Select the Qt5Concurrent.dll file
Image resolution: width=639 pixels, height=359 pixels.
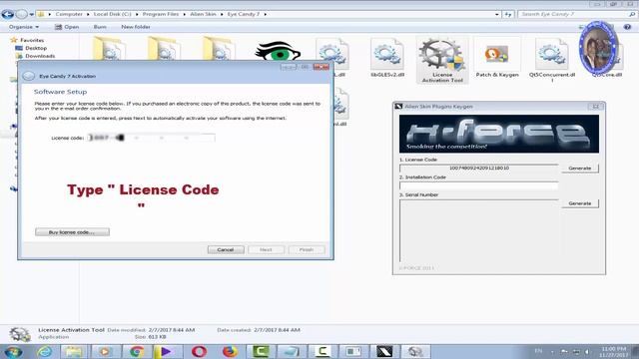(552, 60)
